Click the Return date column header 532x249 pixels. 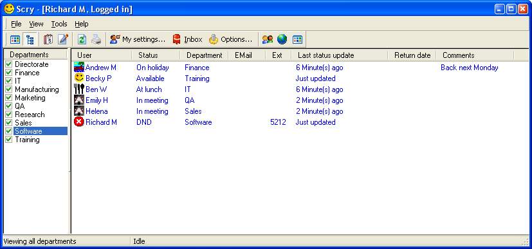click(412, 55)
